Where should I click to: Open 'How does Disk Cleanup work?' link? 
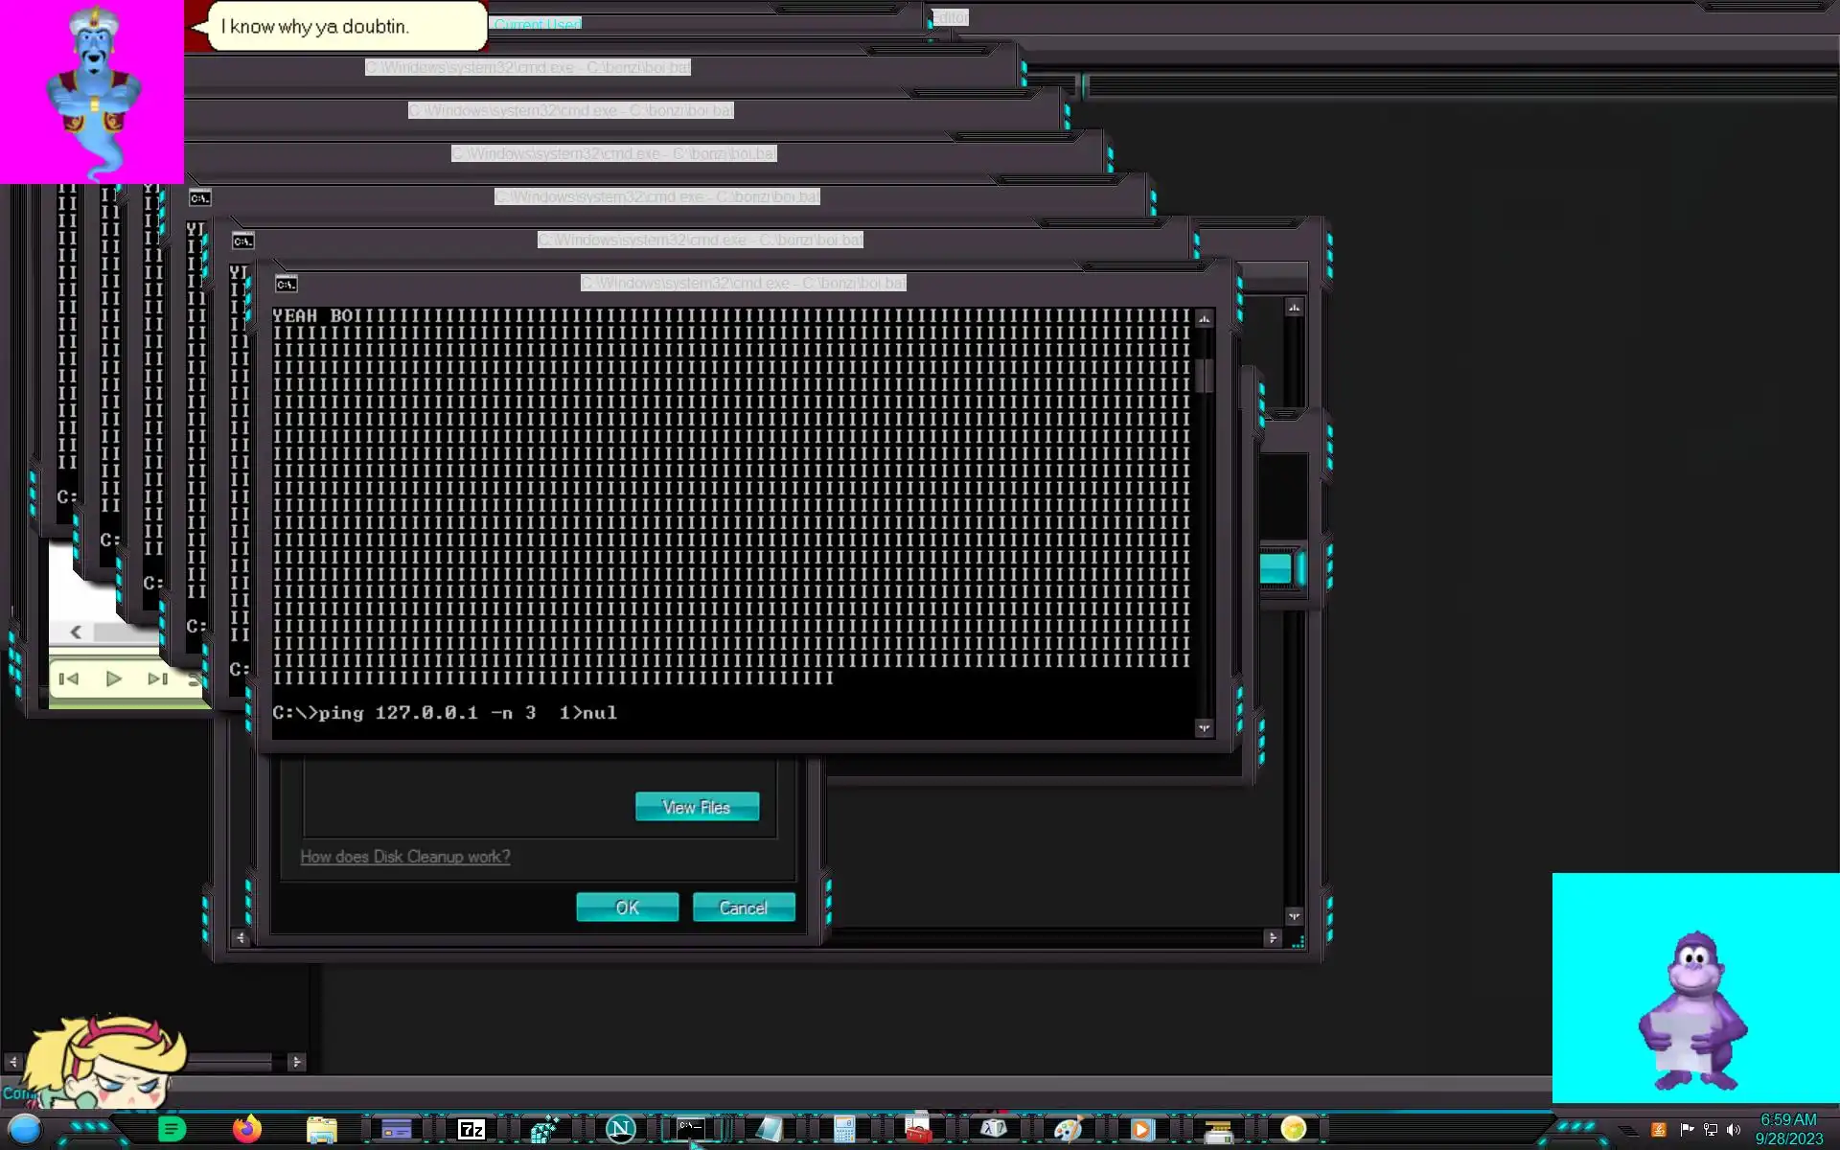pos(404,857)
